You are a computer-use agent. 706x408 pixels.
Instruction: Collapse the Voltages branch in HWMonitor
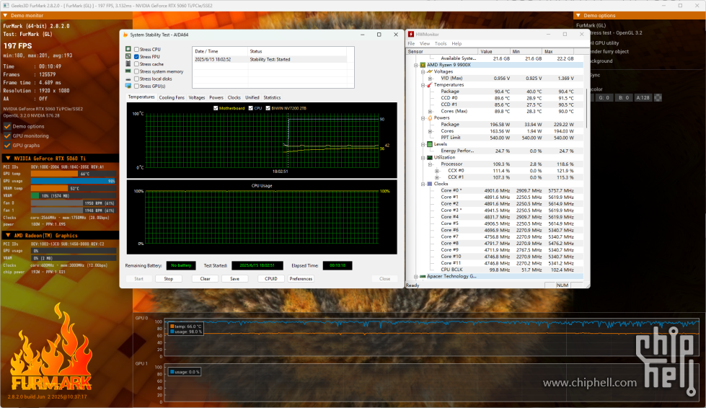[423, 71]
